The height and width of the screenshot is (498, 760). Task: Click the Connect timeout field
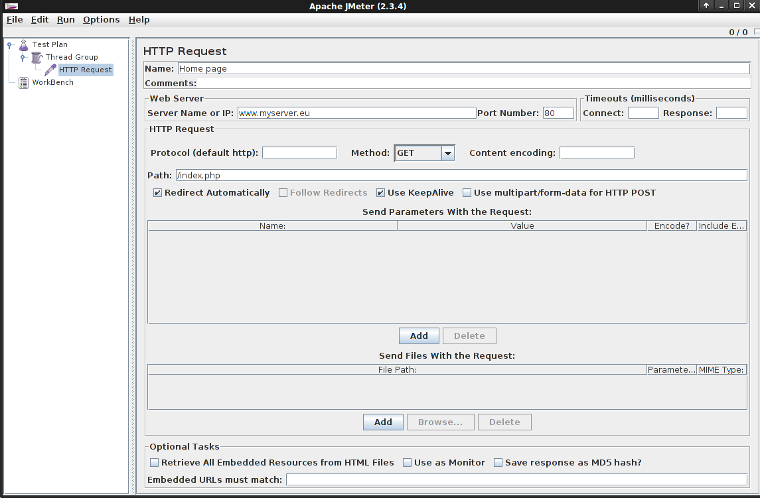[x=643, y=113]
